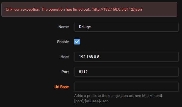The height and width of the screenshot is (107, 182).
Task: Click the Host field label
Action: pyautogui.click(x=65, y=57)
